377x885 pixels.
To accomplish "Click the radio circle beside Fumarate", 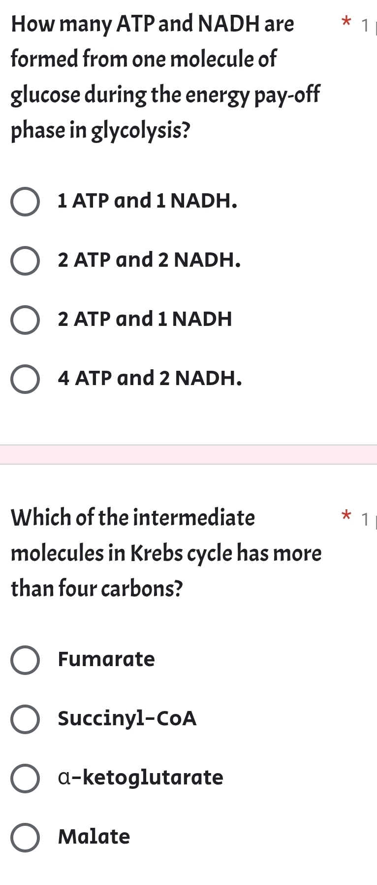I will coord(26,660).
